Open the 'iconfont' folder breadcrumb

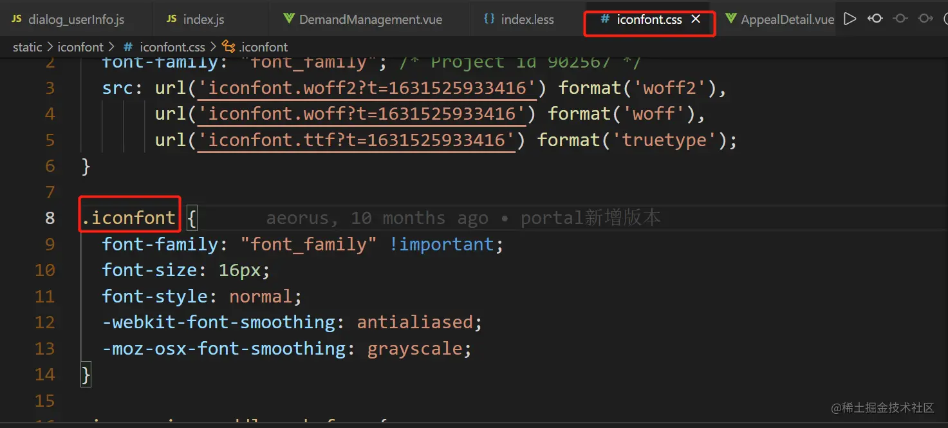[x=80, y=47]
